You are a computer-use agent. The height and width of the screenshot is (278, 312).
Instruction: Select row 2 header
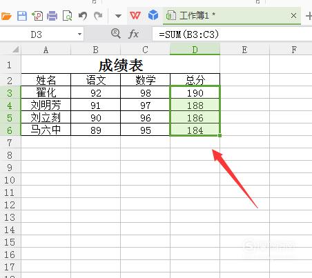(10, 80)
